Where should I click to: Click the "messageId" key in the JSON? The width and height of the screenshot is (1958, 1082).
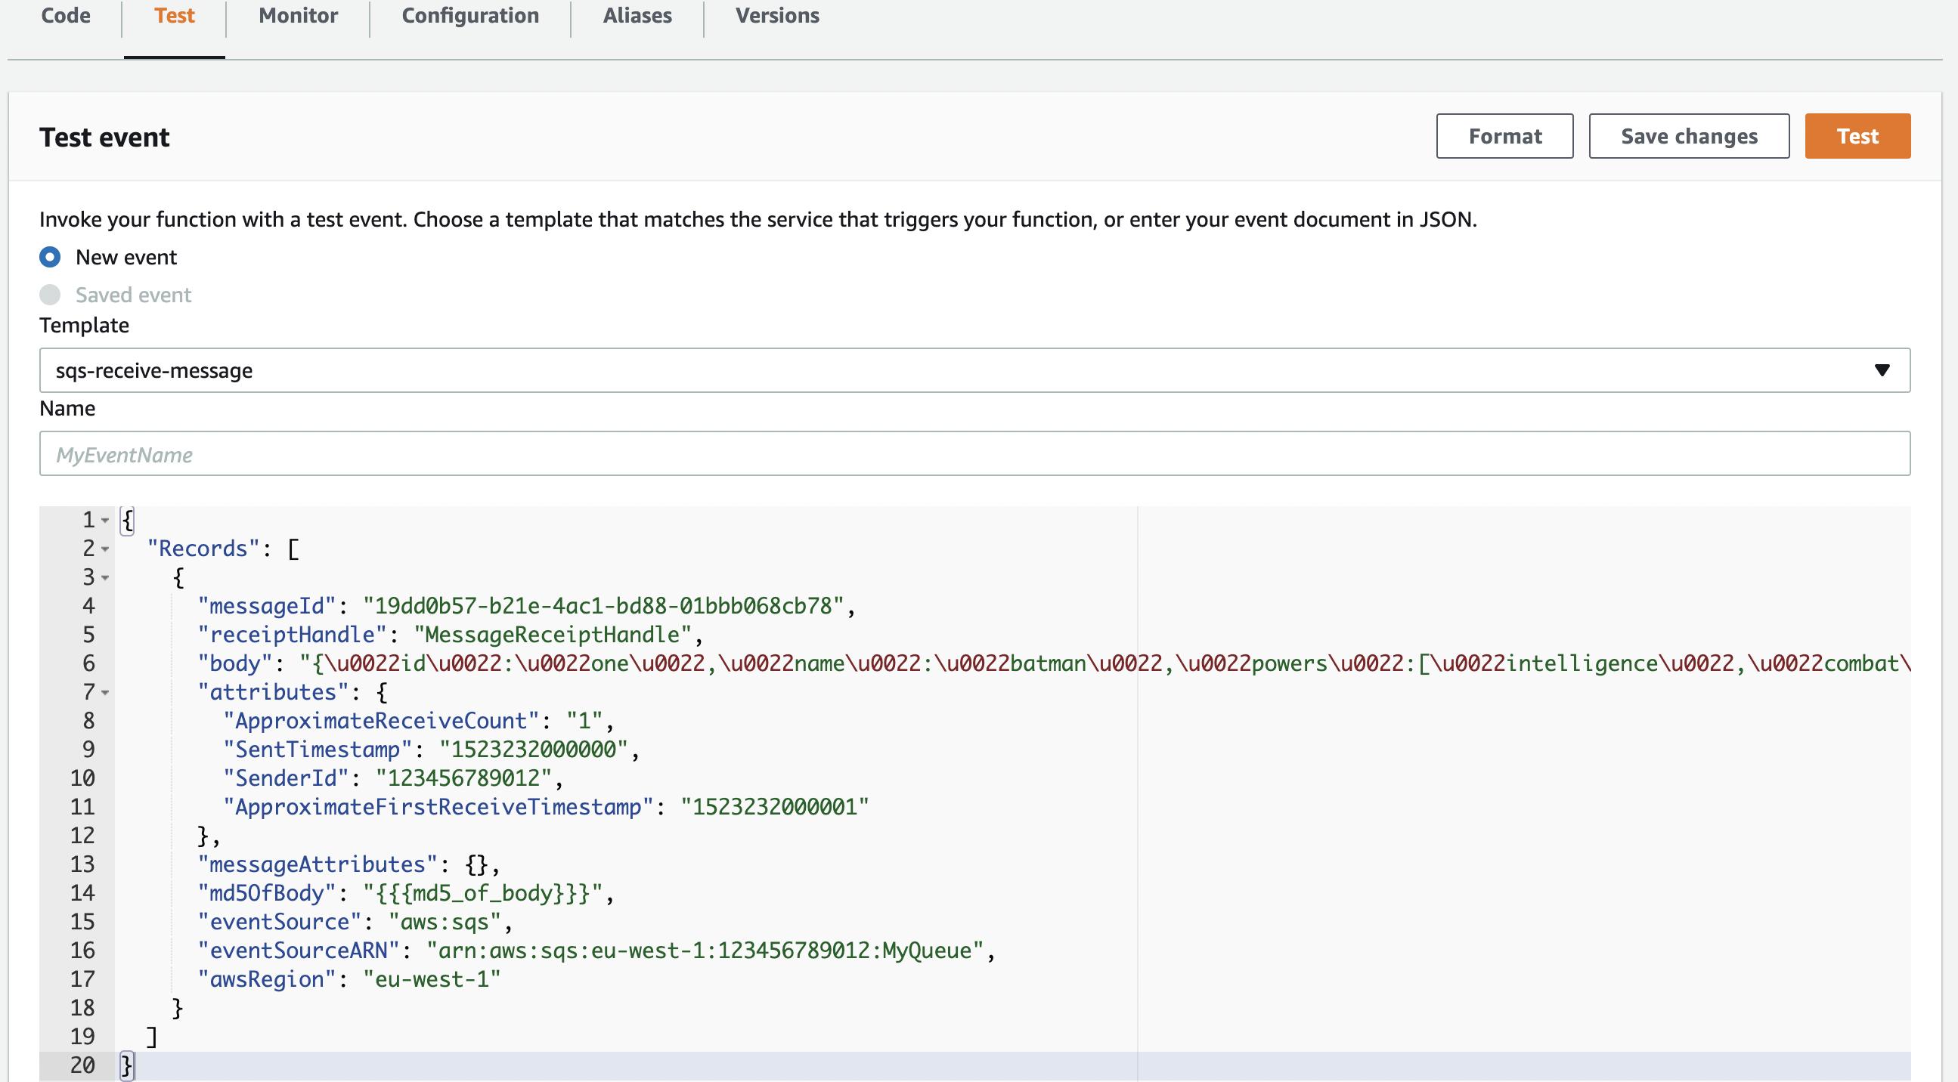click(267, 605)
